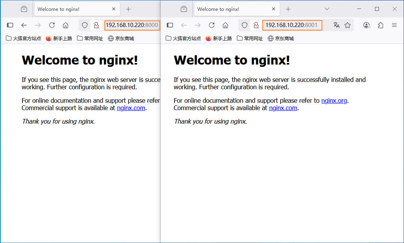Follow the nginx.com link in right window

283,108
